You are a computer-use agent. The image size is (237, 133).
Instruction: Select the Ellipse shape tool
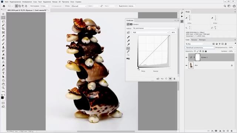(x=3, y=81)
